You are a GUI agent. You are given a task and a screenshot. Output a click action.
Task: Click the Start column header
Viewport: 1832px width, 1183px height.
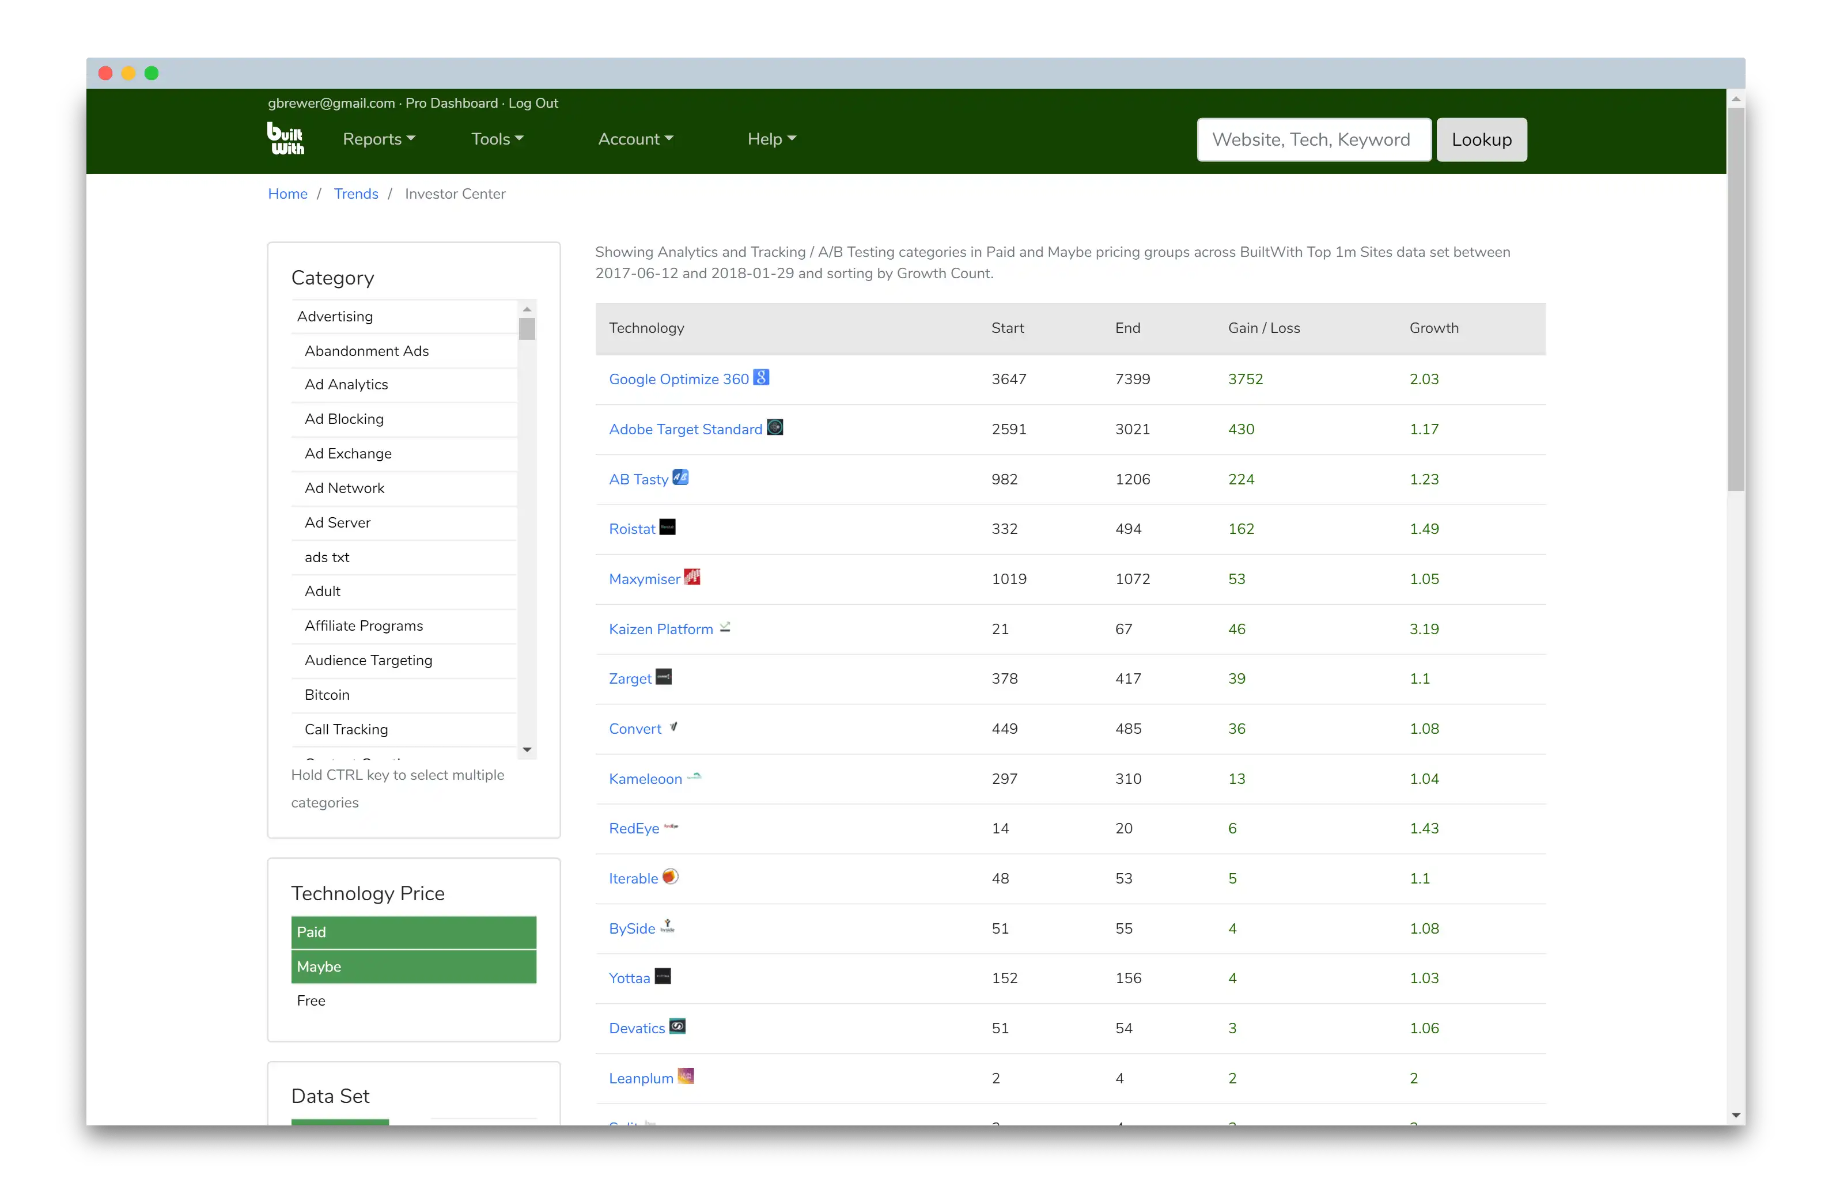[x=1007, y=328]
